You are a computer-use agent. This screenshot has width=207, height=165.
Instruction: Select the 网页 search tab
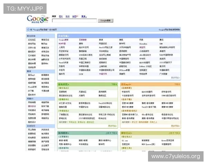54,16
